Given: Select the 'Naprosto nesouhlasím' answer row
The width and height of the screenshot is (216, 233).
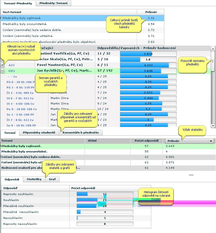Looking at the screenshot, I should point(76,224).
